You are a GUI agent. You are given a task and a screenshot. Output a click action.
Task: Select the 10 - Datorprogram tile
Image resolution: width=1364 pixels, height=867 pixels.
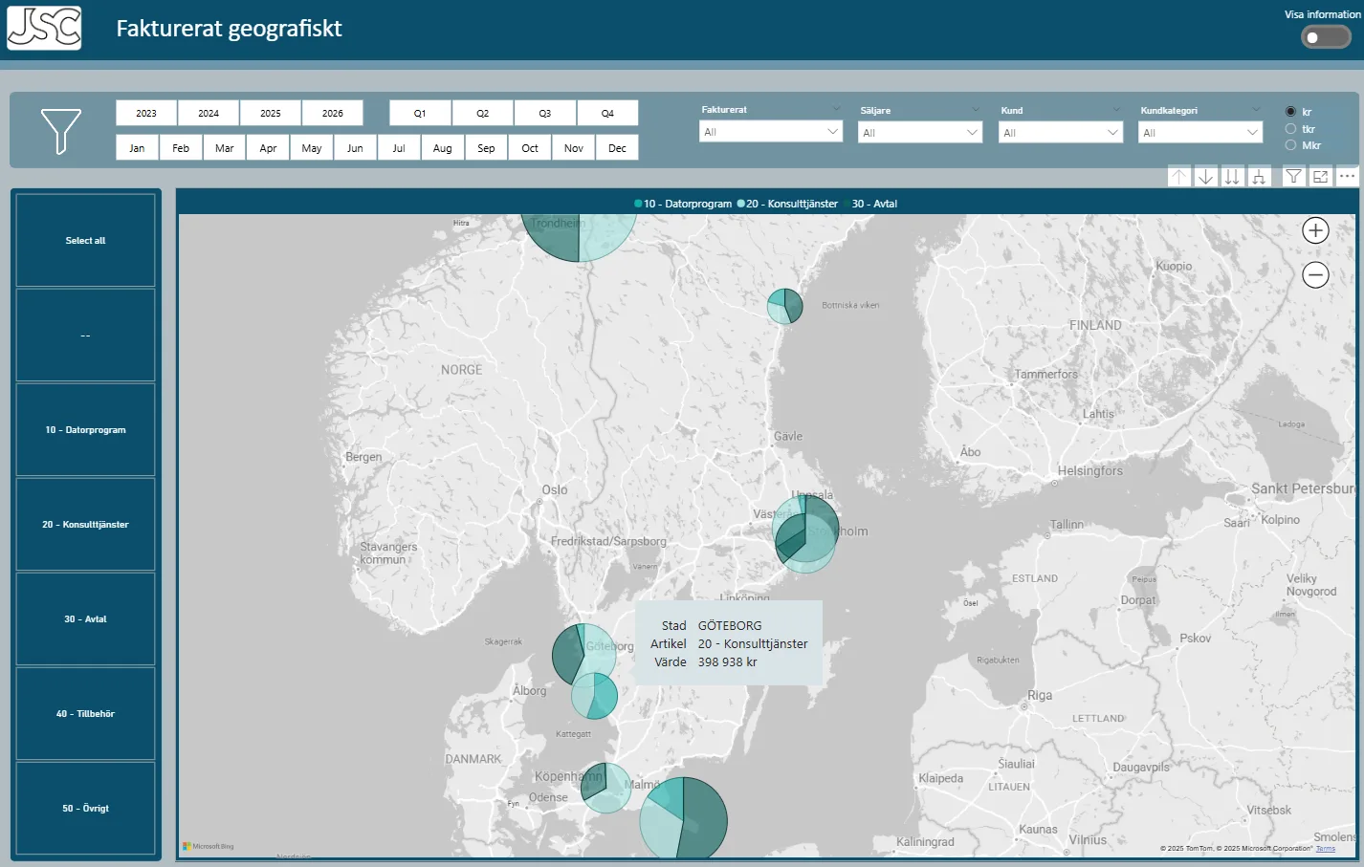(85, 429)
